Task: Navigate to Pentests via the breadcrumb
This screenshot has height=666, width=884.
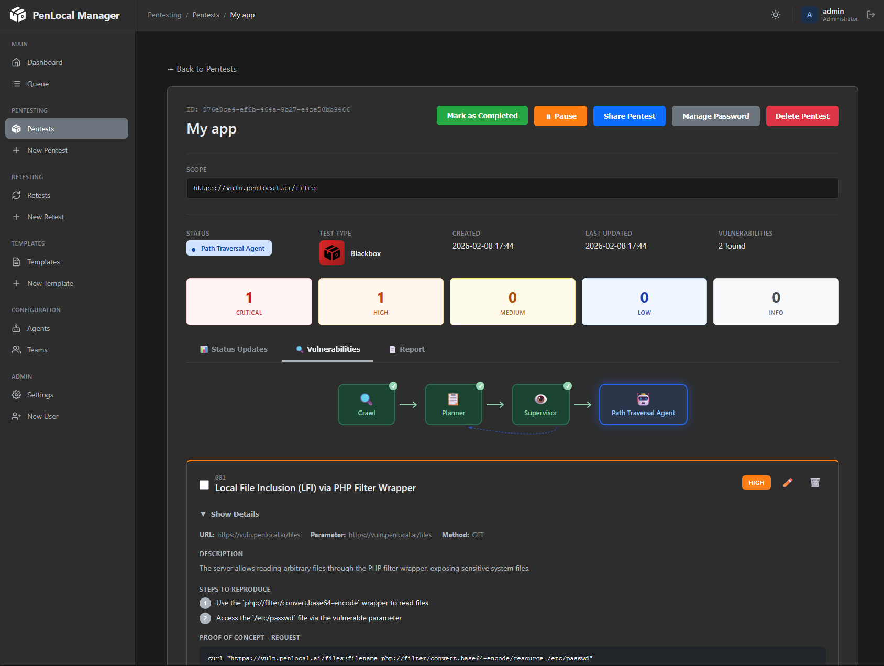Action: click(x=206, y=15)
